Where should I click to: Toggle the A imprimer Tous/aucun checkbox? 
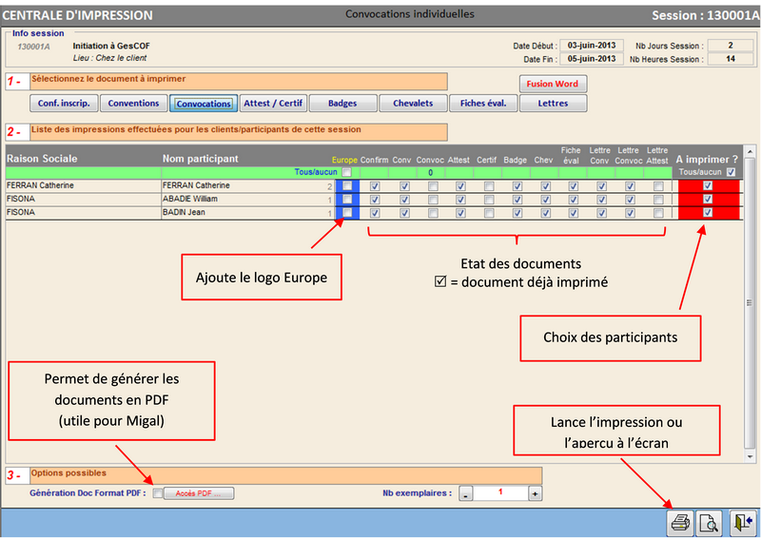click(x=731, y=172)
